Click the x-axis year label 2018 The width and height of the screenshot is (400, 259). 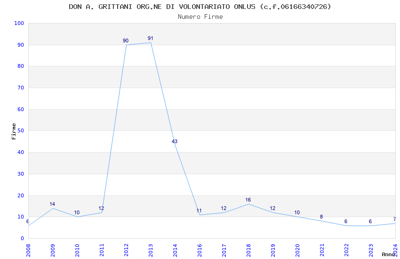[248, 250]
